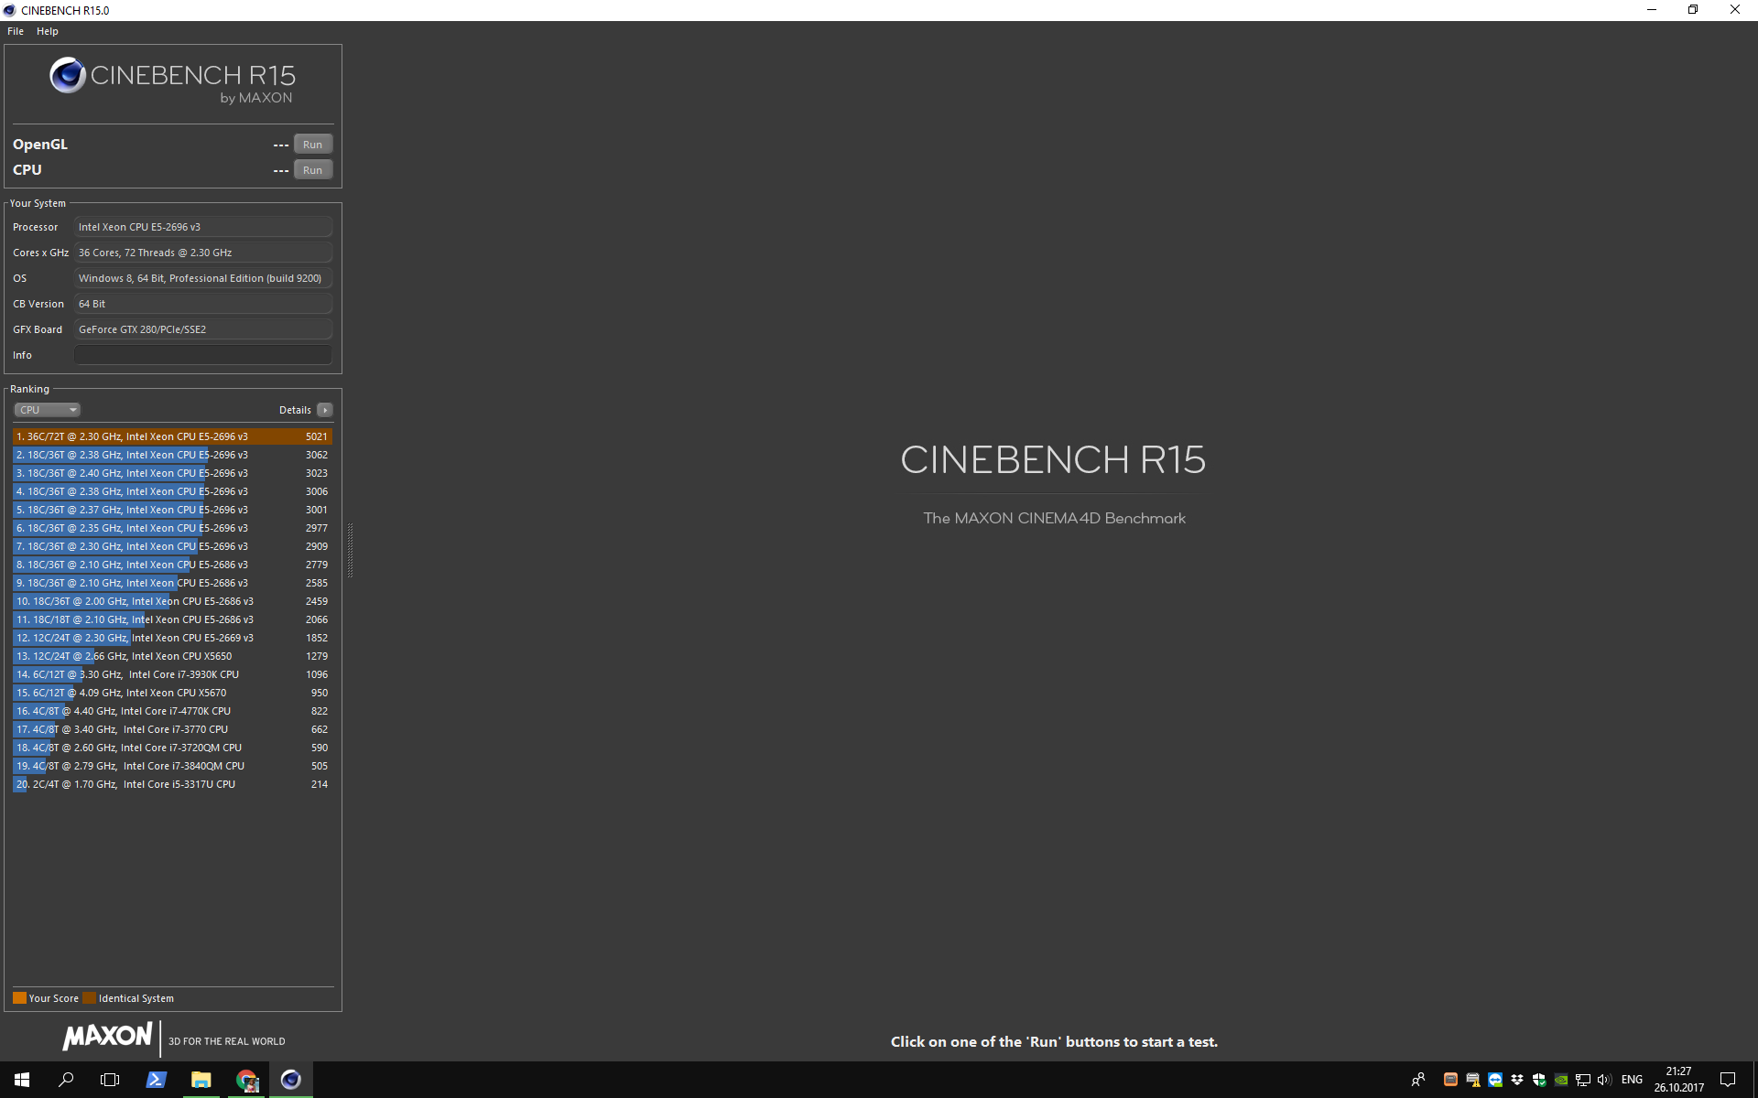The image size is (1758, 1098).
Task: Select the Core i7-3840QM ranking row
Action: (172, 766)
